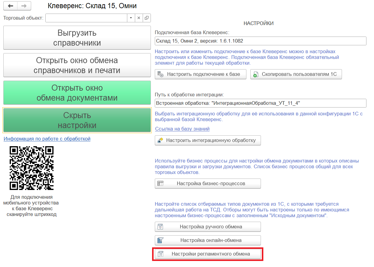
Task: Click the hint text Выбрать интеграционную обработку
Action: tap(259, 116)
